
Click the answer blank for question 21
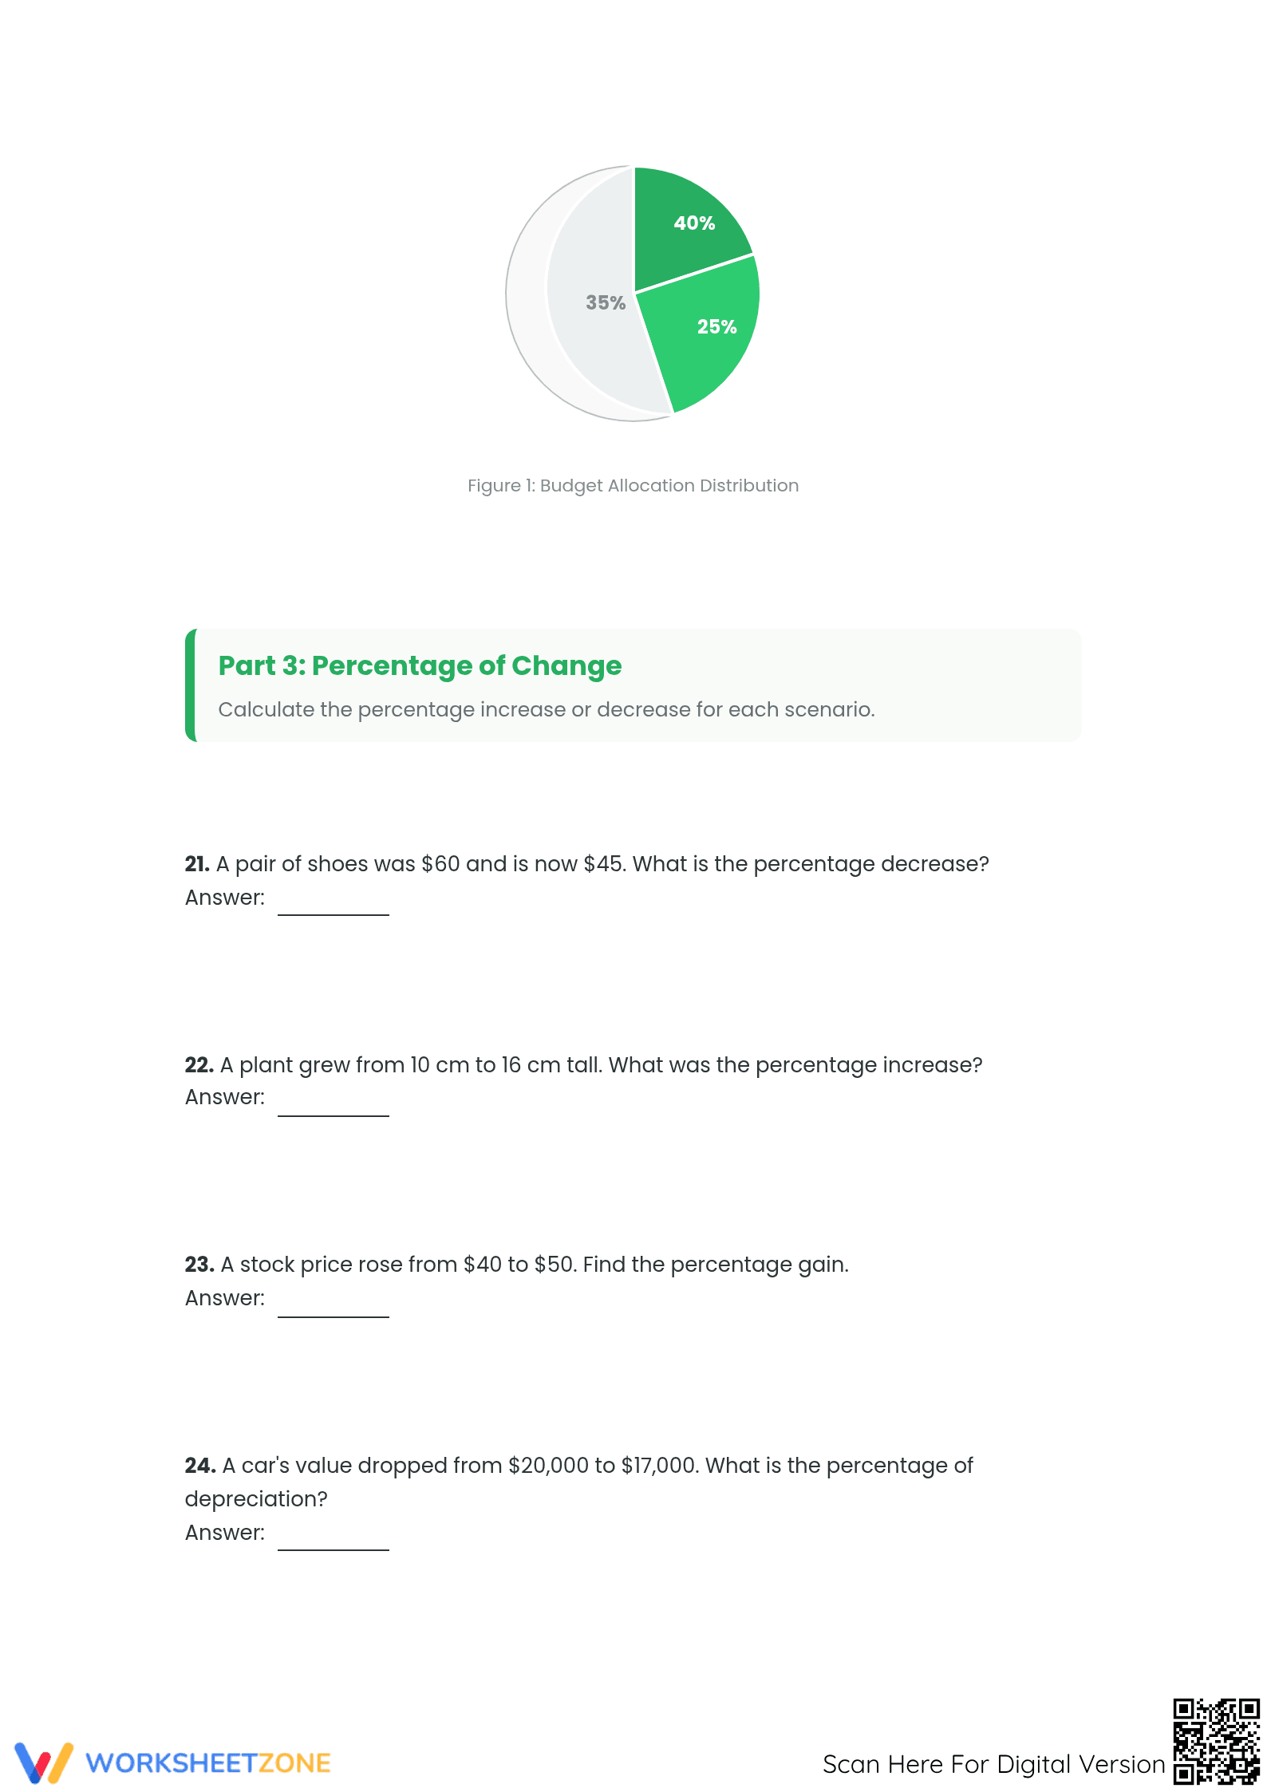(x=334, y=902)
